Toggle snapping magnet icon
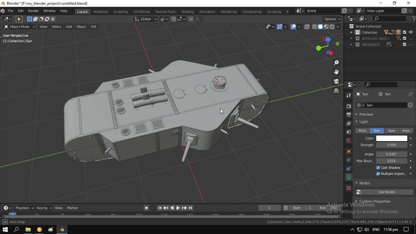 pos(174,19)
